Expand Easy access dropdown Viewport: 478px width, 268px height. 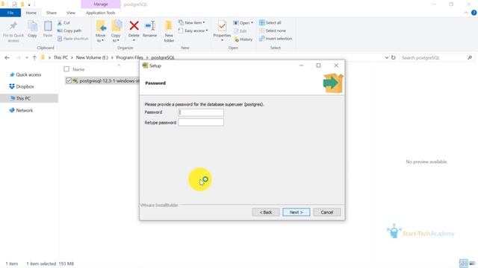click(193, 31)
